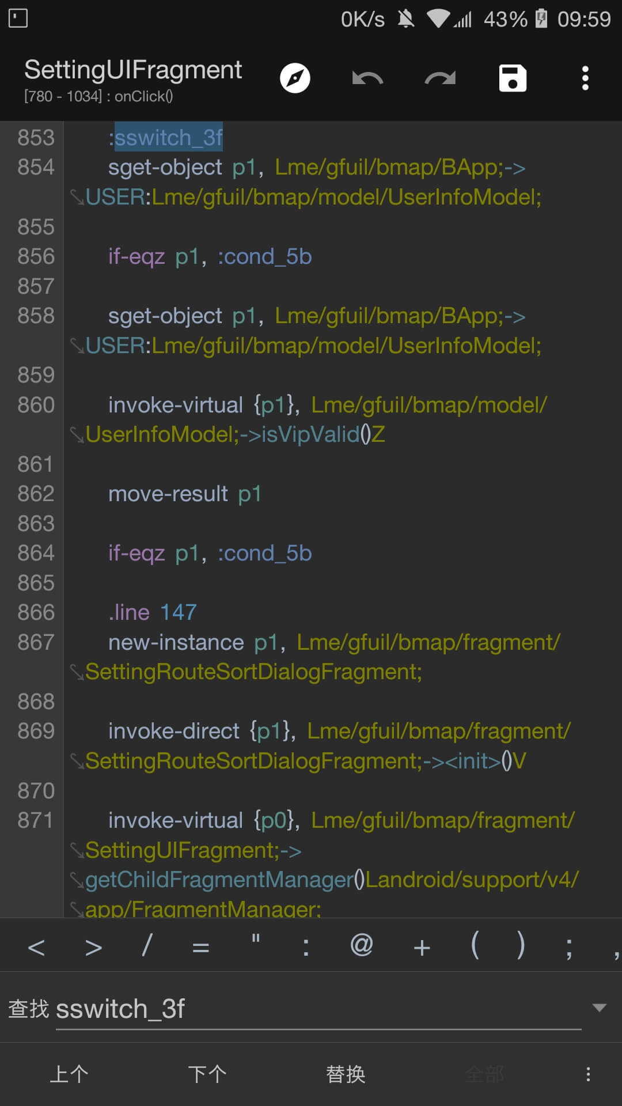Expand the search history dropdown arrow
Screen dimensions: 622x1106
[600, 1007]
